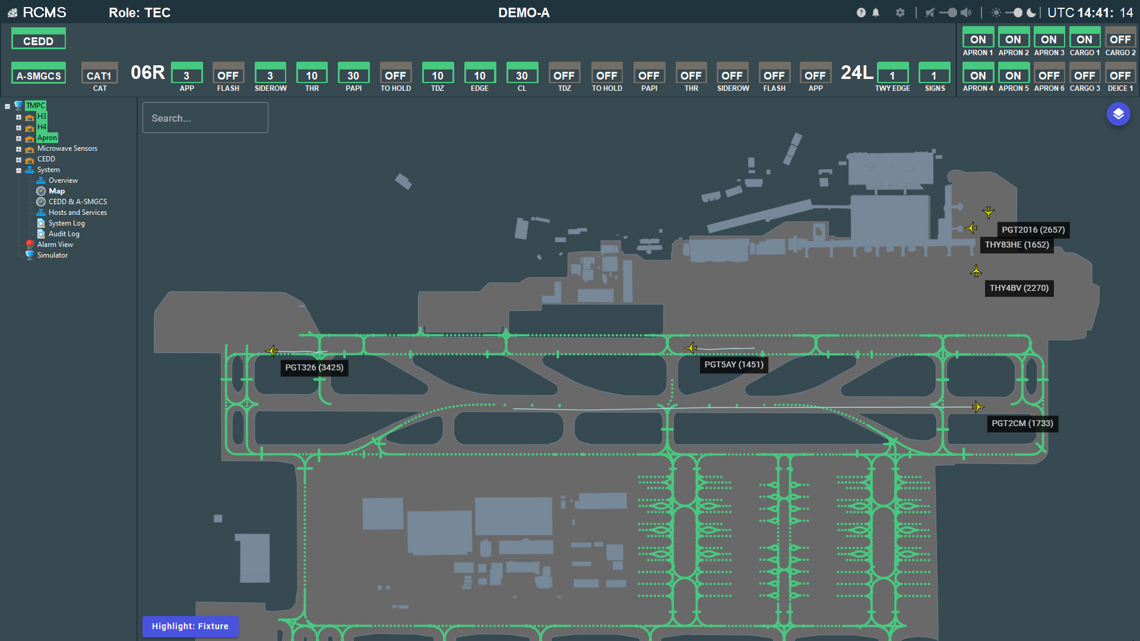Open the System Log entry
The image size is (1140, 641).
click(x=66, y=223)
